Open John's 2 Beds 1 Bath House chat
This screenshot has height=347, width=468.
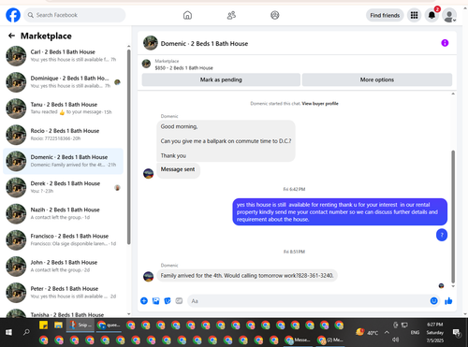pos(64,267)
